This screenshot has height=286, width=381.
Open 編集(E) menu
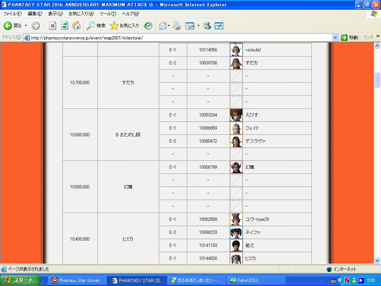[x=35, y=14]
